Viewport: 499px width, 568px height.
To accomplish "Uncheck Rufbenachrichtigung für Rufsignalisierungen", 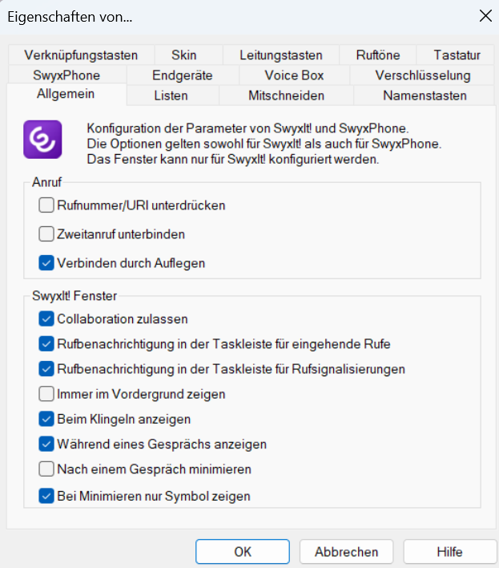I will [46, 369].
